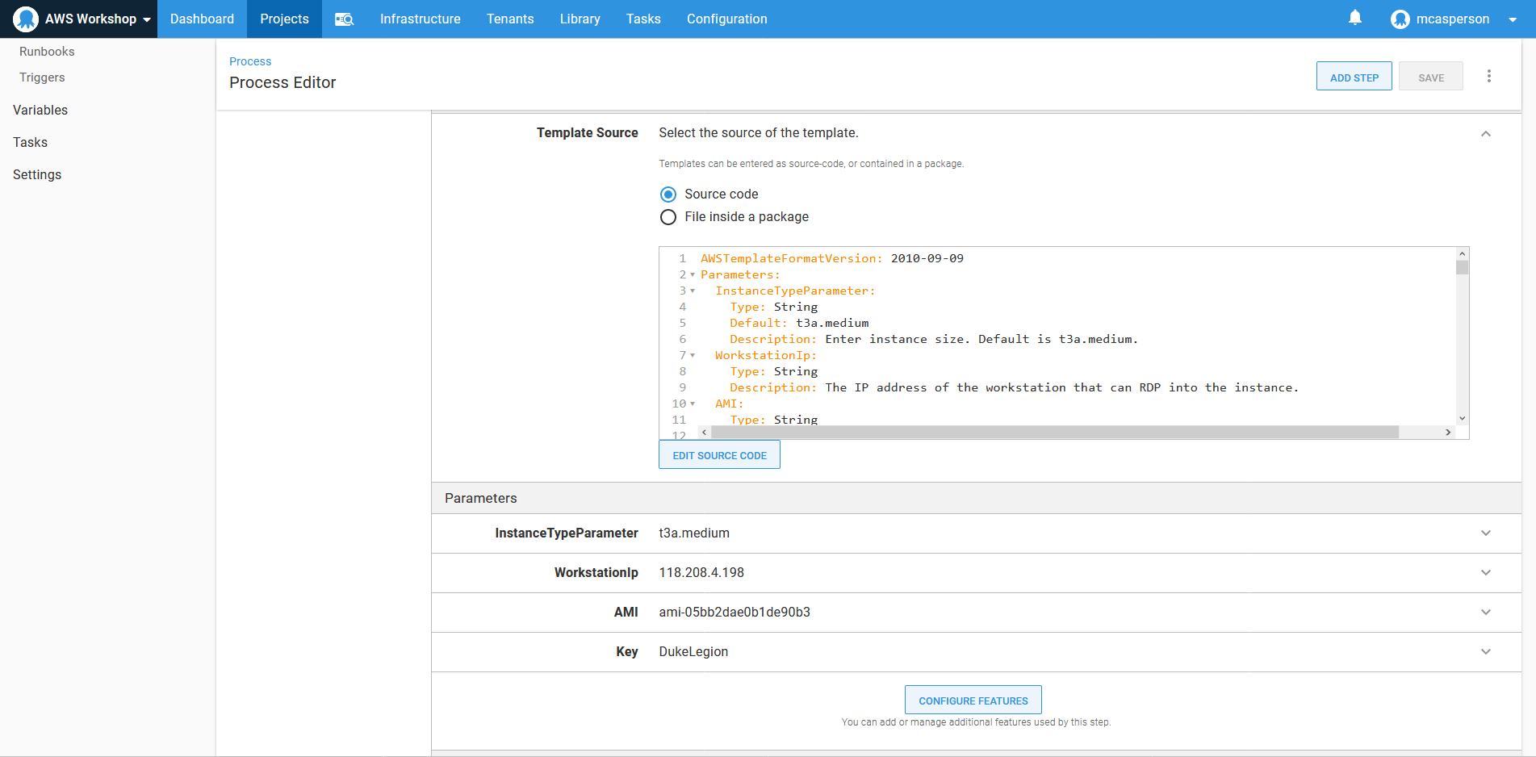Expand the AMI parameter row

click(1485, 613)
